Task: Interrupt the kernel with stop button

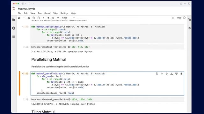Action: (x=48, y=18)
